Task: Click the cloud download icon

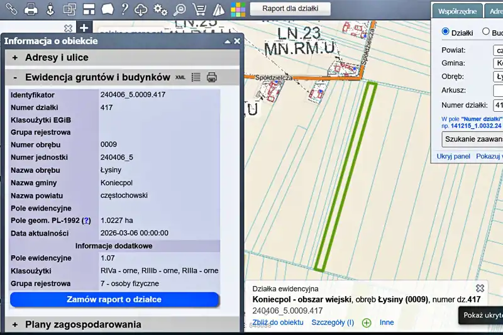Action: coord(141,9)
